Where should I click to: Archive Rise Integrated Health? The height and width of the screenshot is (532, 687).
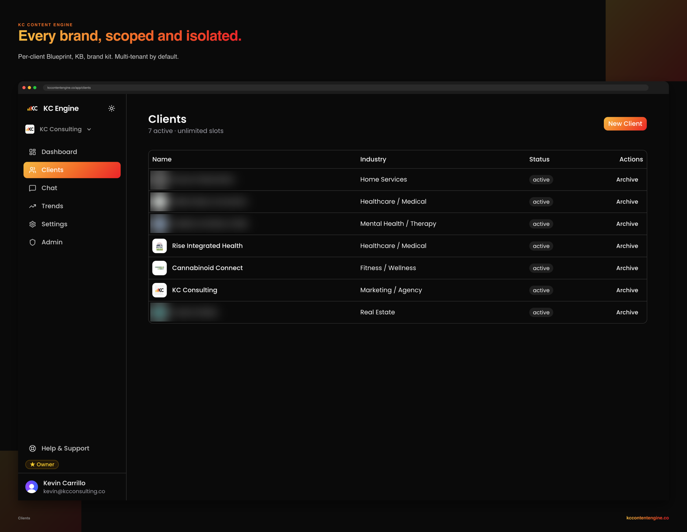coord(627,246)
